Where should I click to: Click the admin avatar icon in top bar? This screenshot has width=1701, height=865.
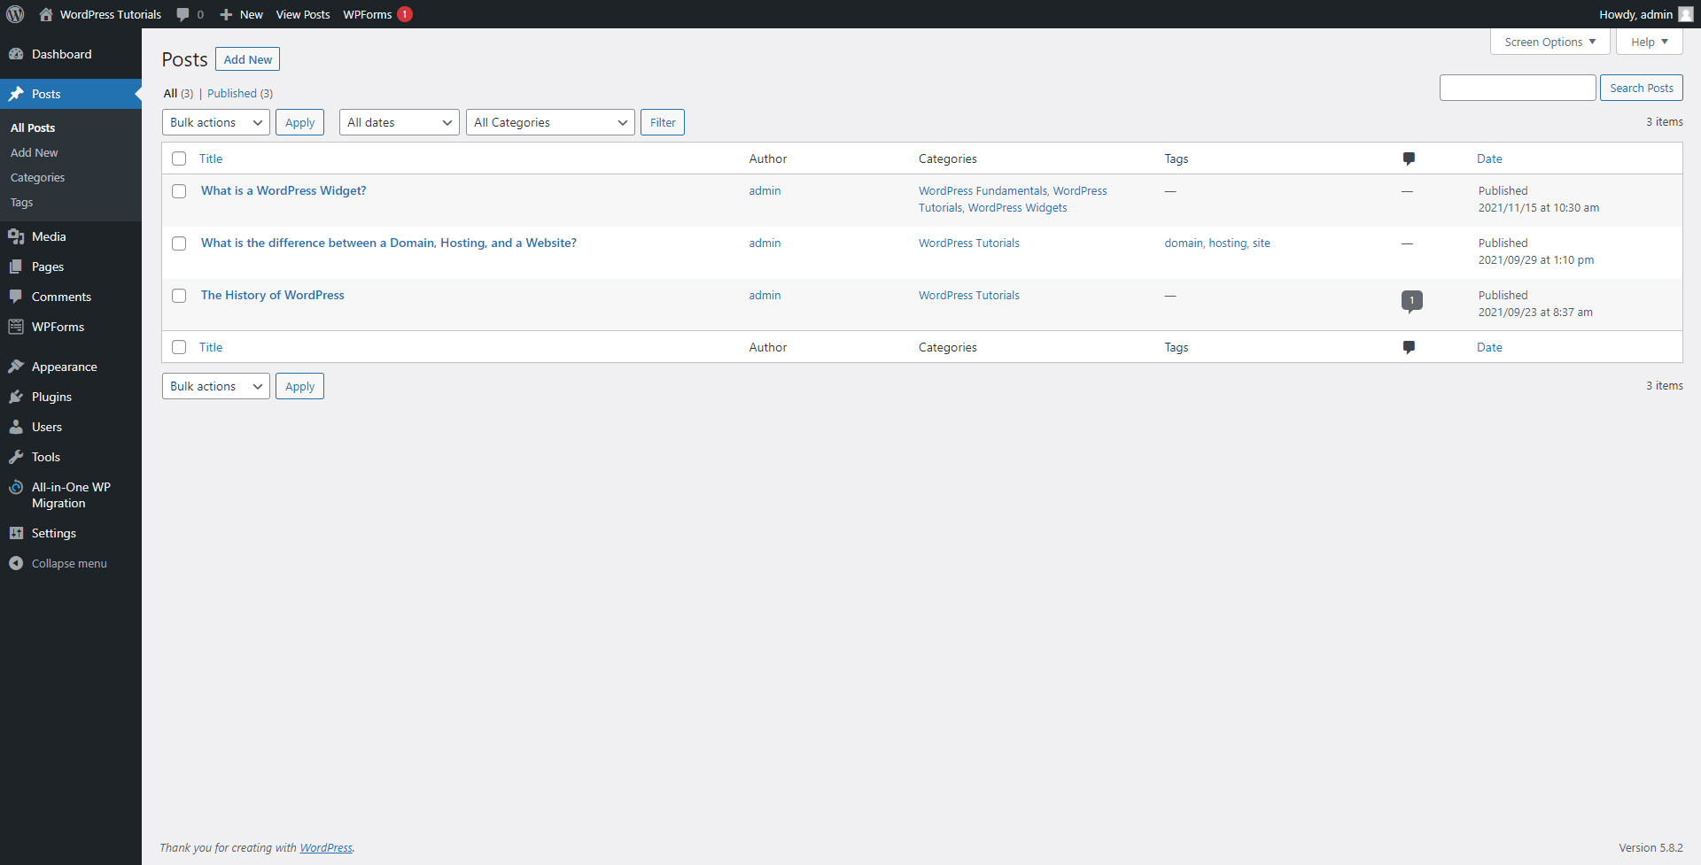pyautogui.click(x=1686, y=14)
